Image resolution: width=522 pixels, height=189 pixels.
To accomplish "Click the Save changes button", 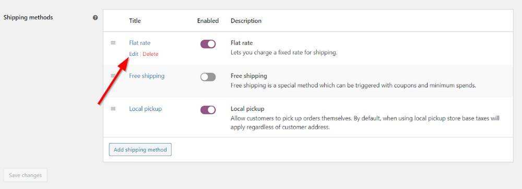I will coord(25,175).
